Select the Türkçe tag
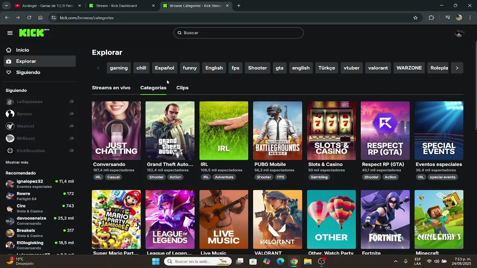This screenshot has height=268, width=477. pos(326,68)
